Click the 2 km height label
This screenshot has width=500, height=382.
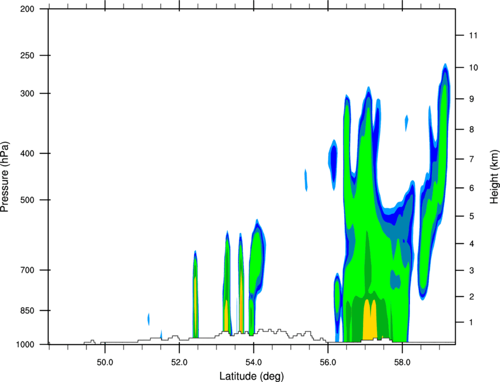pos(471,297)
